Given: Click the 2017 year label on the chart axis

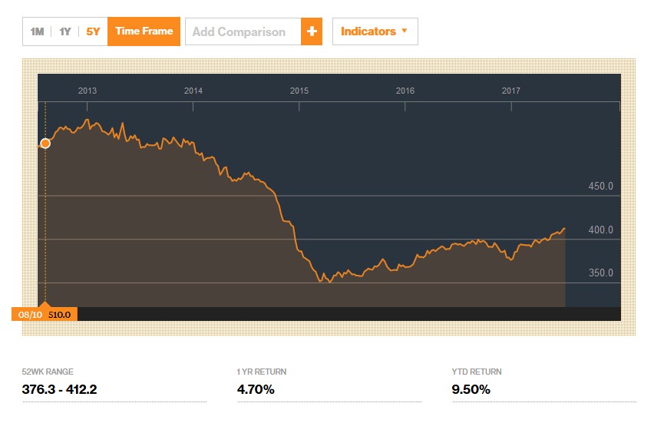Looking at the screenshot, I should coord(511,91).
